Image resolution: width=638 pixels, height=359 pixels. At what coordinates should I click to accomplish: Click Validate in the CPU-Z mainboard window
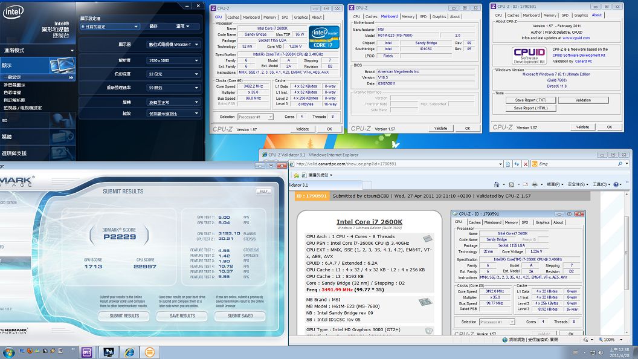pyautogui.click(x=440, y=129)
